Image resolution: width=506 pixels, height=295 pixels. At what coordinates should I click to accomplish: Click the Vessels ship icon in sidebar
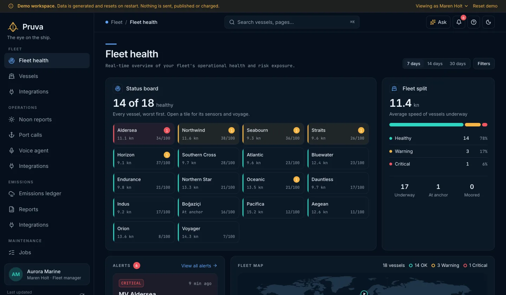[12, 76]
